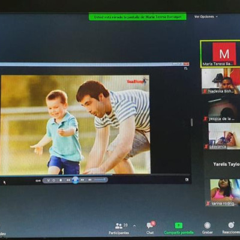Toggle shuffle in the media player controls
240x240 pixels.
tap(48, 180)
